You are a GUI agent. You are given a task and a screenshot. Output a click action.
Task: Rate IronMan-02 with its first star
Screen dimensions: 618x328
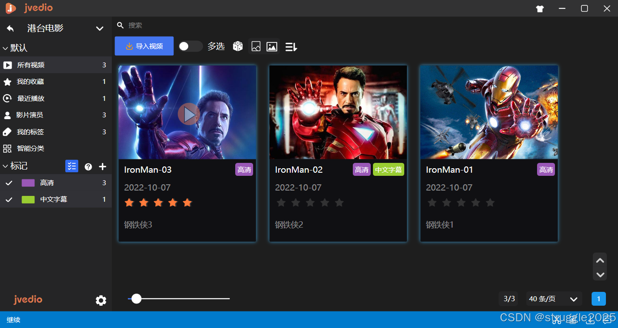click(x=281, y=203)
